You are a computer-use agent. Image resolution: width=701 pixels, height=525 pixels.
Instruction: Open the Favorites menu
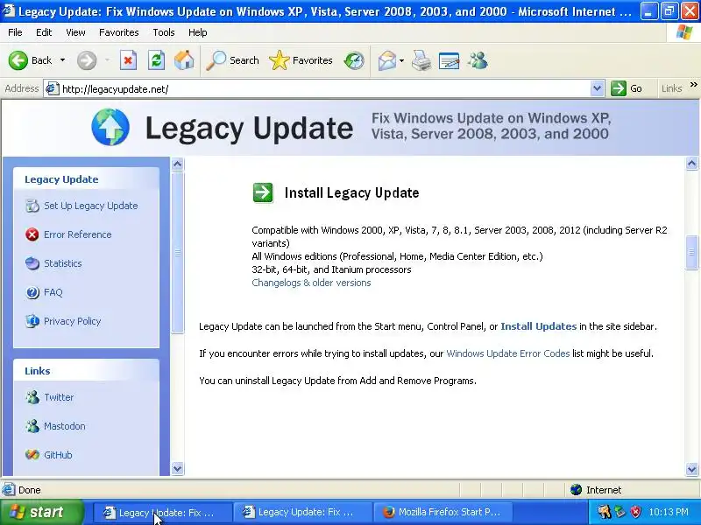click(119, 32)
